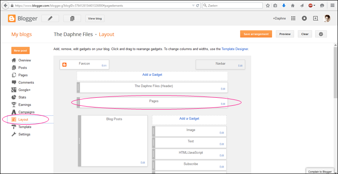Open the My blogs link
Viewport: 338px width, 174px height.
(21, 34)
